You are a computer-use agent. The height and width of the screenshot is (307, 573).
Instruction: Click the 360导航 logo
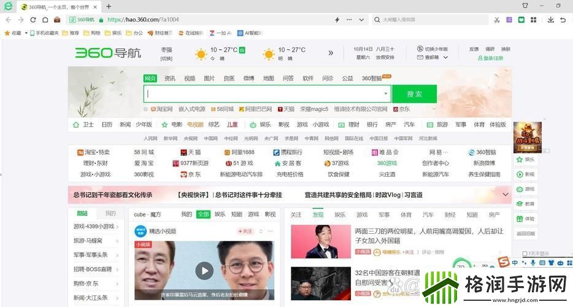[108, 53]
